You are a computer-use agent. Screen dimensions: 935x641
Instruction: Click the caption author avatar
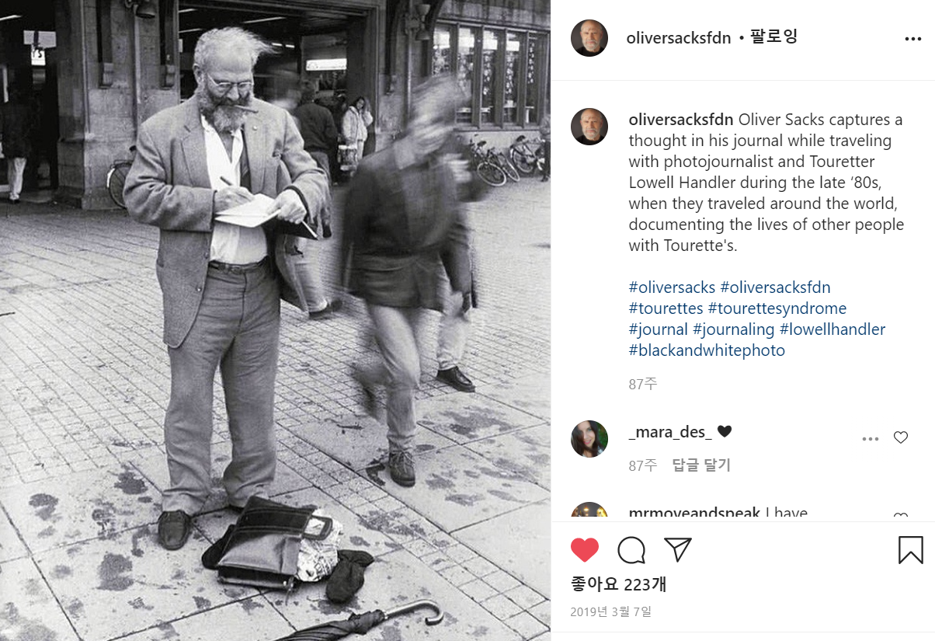coord(589,127)
